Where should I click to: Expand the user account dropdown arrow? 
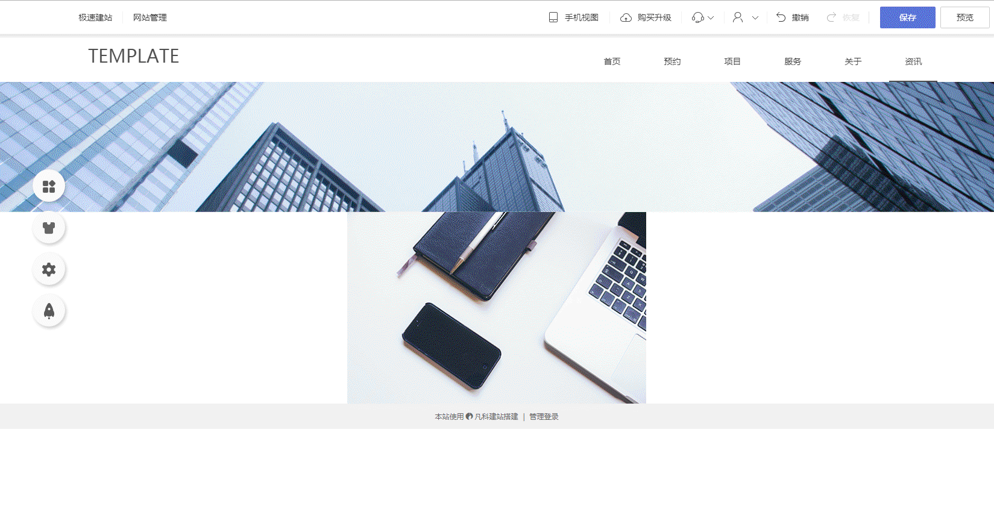pos(755,18)
